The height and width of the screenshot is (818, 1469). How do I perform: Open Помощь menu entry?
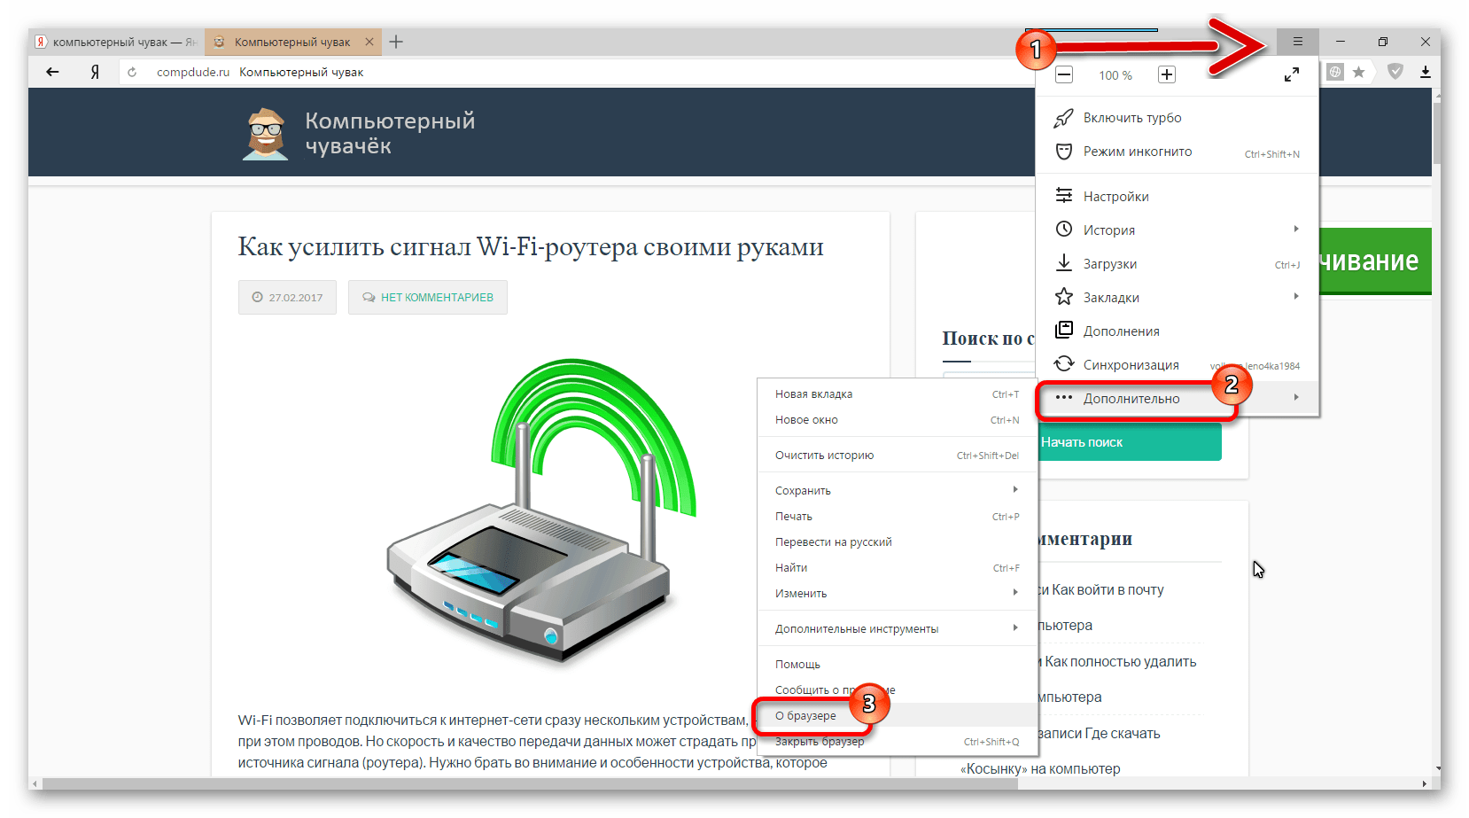(897, 665)
